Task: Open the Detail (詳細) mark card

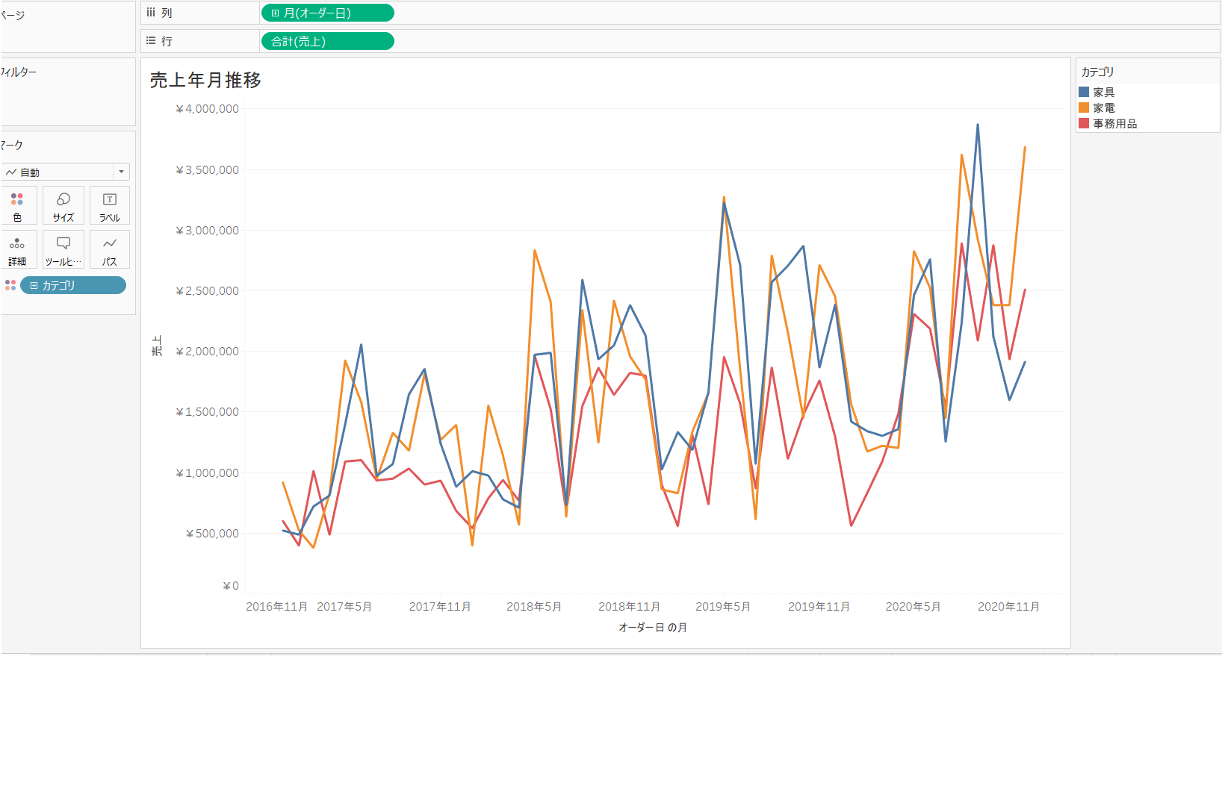Action: click(x=18, y=250)
